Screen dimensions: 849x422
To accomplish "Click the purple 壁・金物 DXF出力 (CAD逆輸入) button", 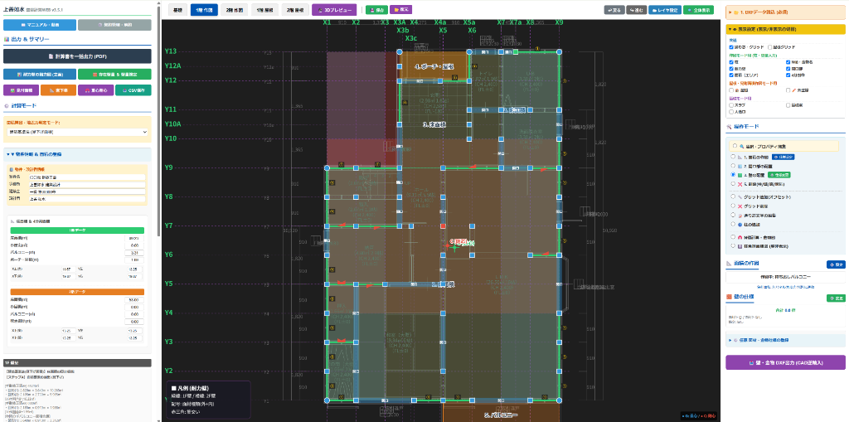I will point(785,362).
